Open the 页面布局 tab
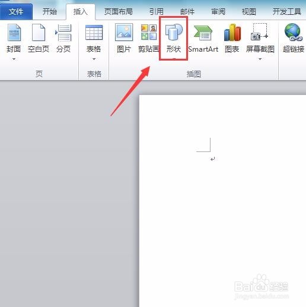The width and height of the screenshot is (306, 307). 118,12
